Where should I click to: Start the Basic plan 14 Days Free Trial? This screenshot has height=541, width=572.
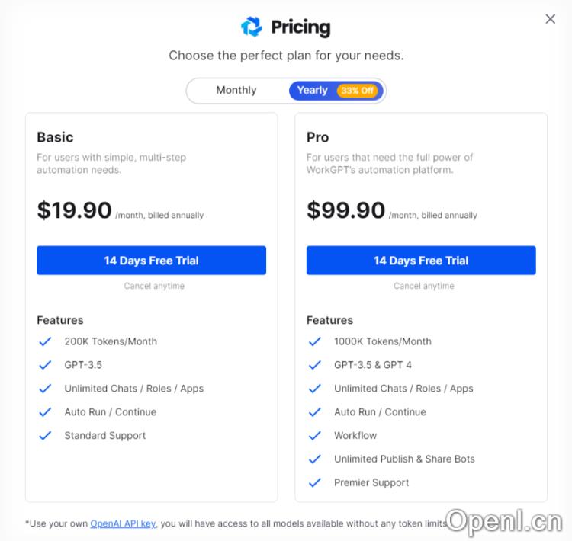(x=151, y=261)
